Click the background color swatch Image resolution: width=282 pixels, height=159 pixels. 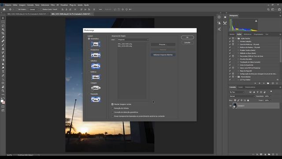tap(4, 103)
